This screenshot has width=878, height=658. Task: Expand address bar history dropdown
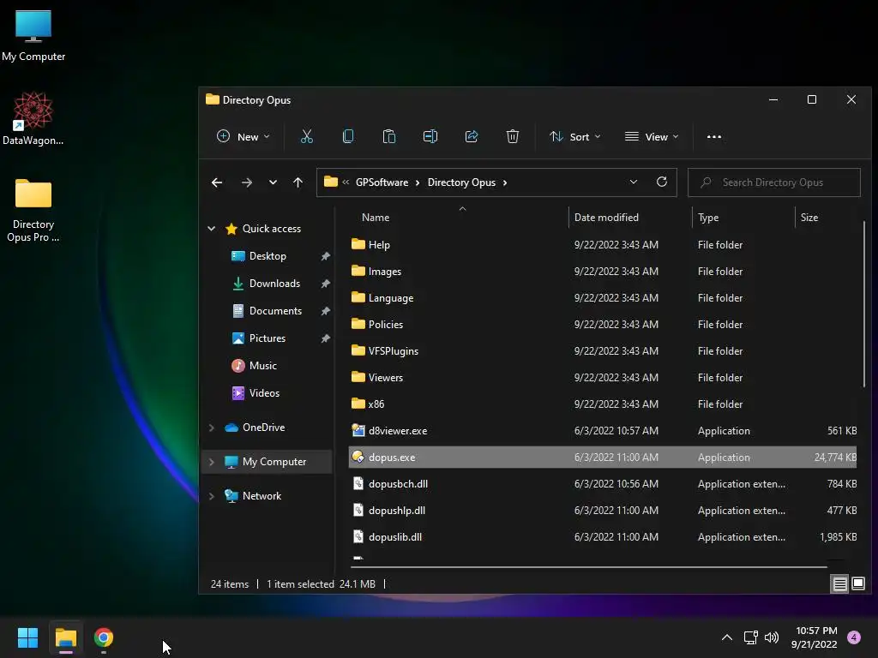click(634, 182)
